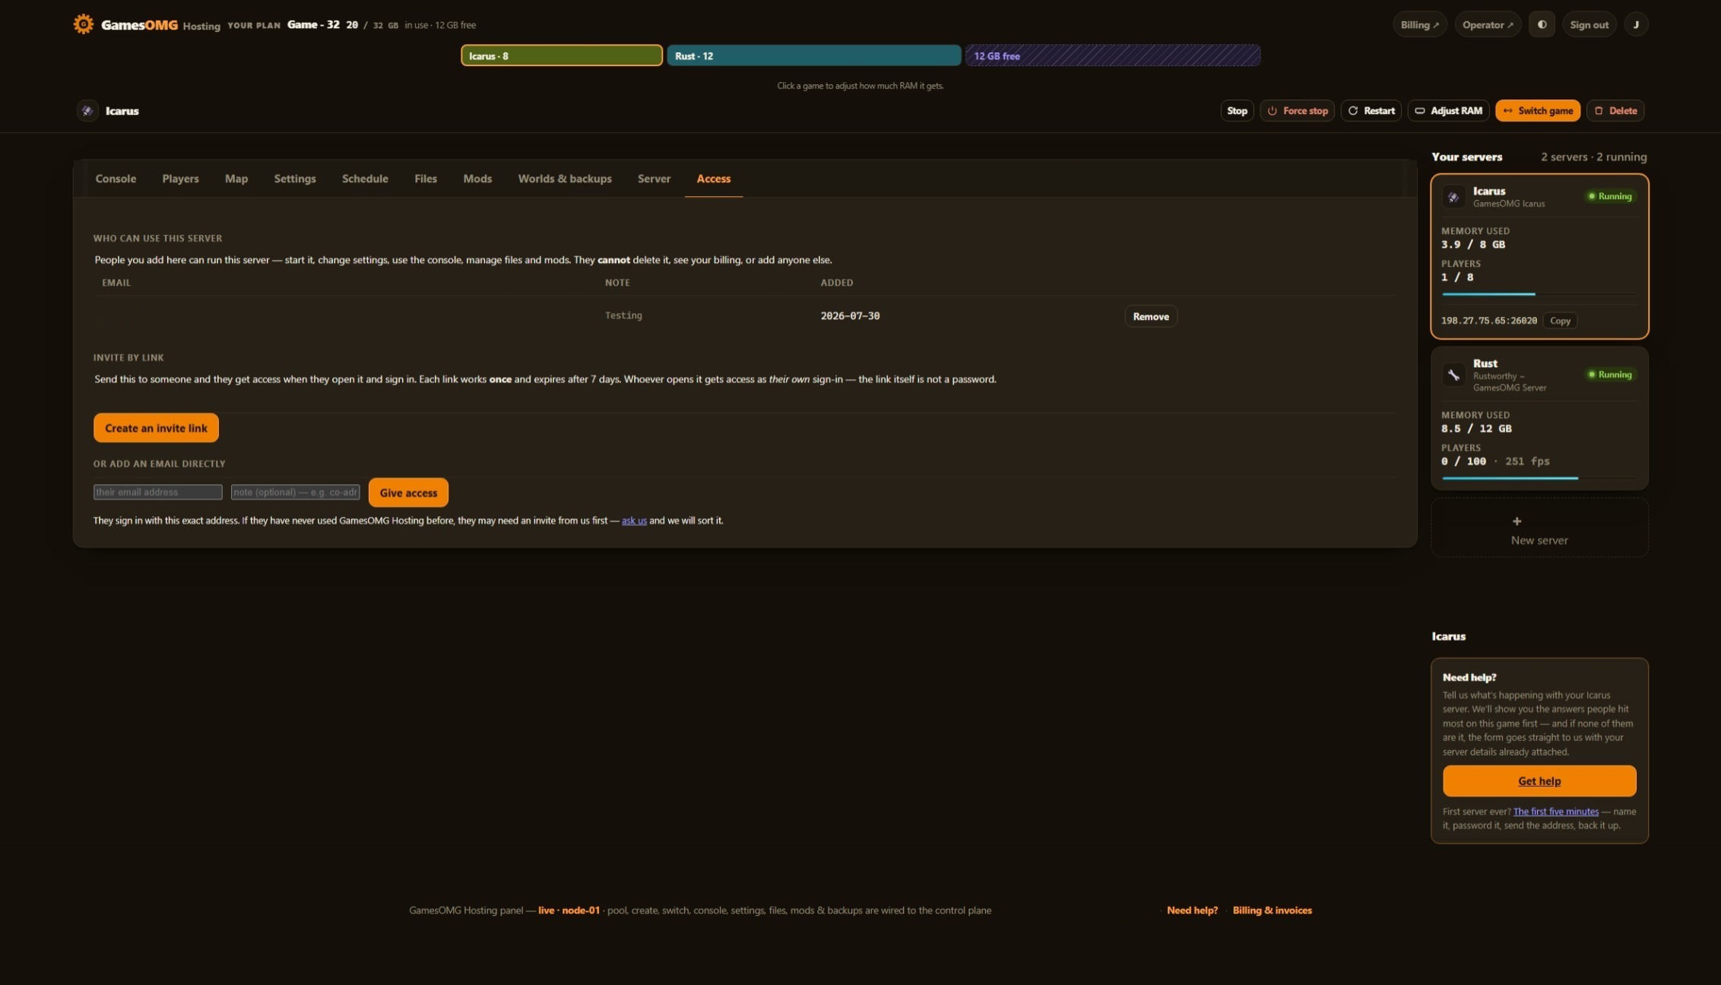Image resolution: width=1721 pixels, height=985 pixels.
Task: Open The first five minutes link
Action: pos(1555,812)
